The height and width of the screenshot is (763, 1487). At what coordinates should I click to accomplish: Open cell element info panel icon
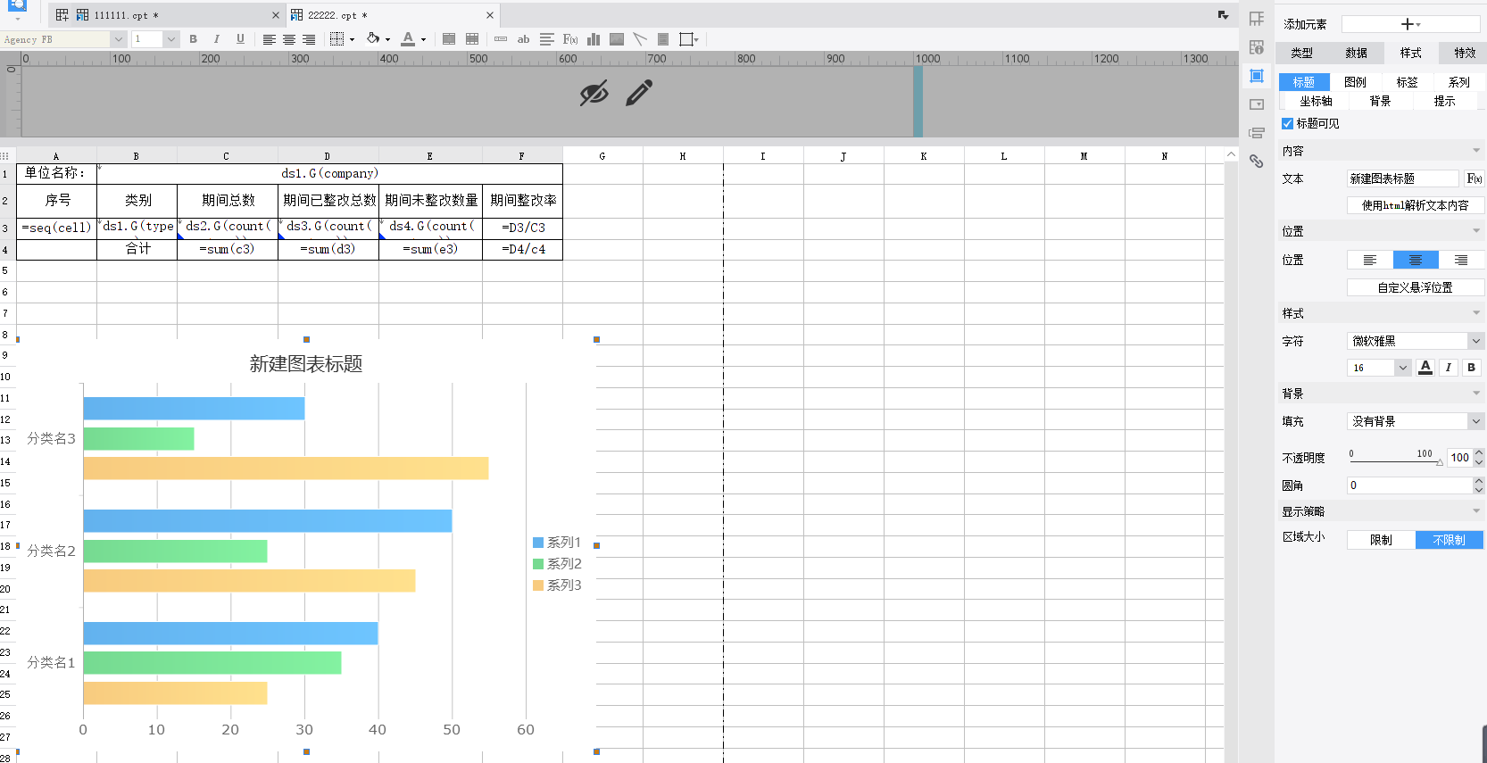(1257, 47)
